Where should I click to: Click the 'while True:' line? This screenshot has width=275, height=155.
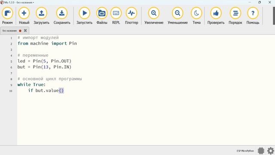point(31,84)
